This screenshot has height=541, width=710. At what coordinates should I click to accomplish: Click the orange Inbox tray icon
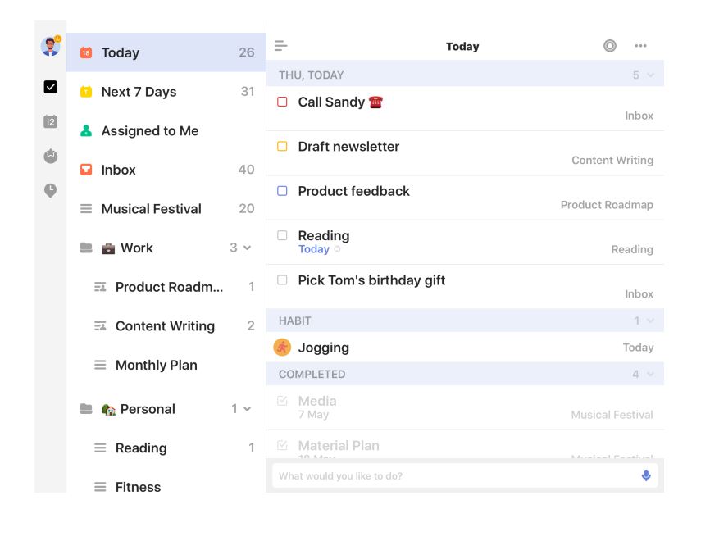point(85,170)
